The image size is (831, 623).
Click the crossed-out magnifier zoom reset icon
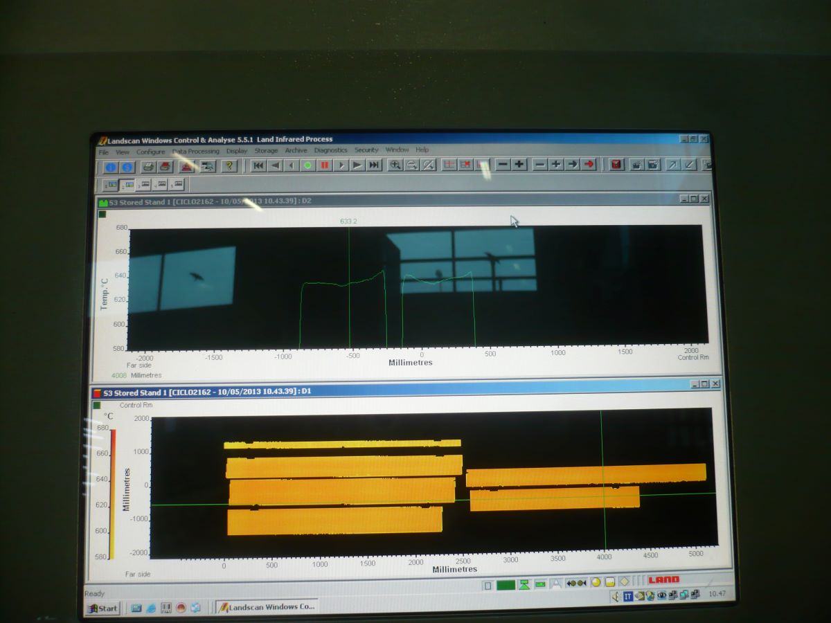coord(429,165)
